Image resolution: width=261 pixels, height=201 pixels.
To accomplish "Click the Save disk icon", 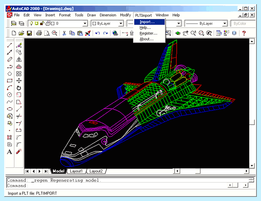I will pos(29,33).
